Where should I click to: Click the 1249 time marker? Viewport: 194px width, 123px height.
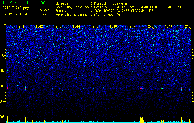(x=168, y=26)
